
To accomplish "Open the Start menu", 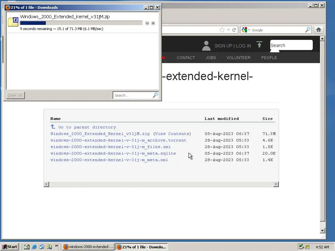I will (9, 247).
